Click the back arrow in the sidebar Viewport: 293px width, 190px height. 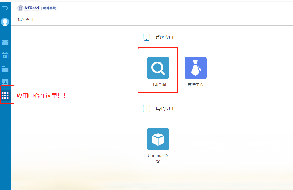(5, 8)
